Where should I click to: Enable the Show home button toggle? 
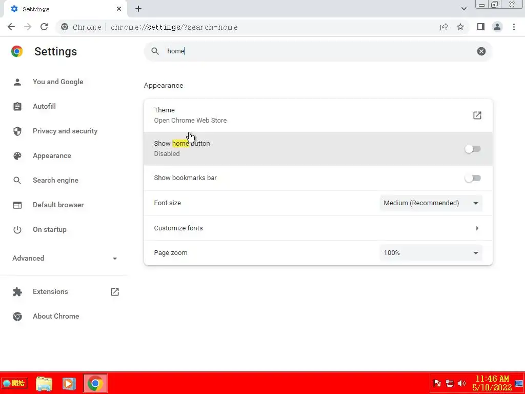(x=472, y=149)
